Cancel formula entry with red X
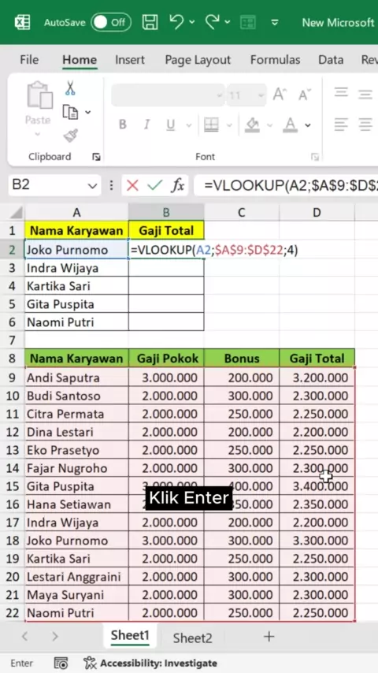378x673 pixels. pos(132,185)
